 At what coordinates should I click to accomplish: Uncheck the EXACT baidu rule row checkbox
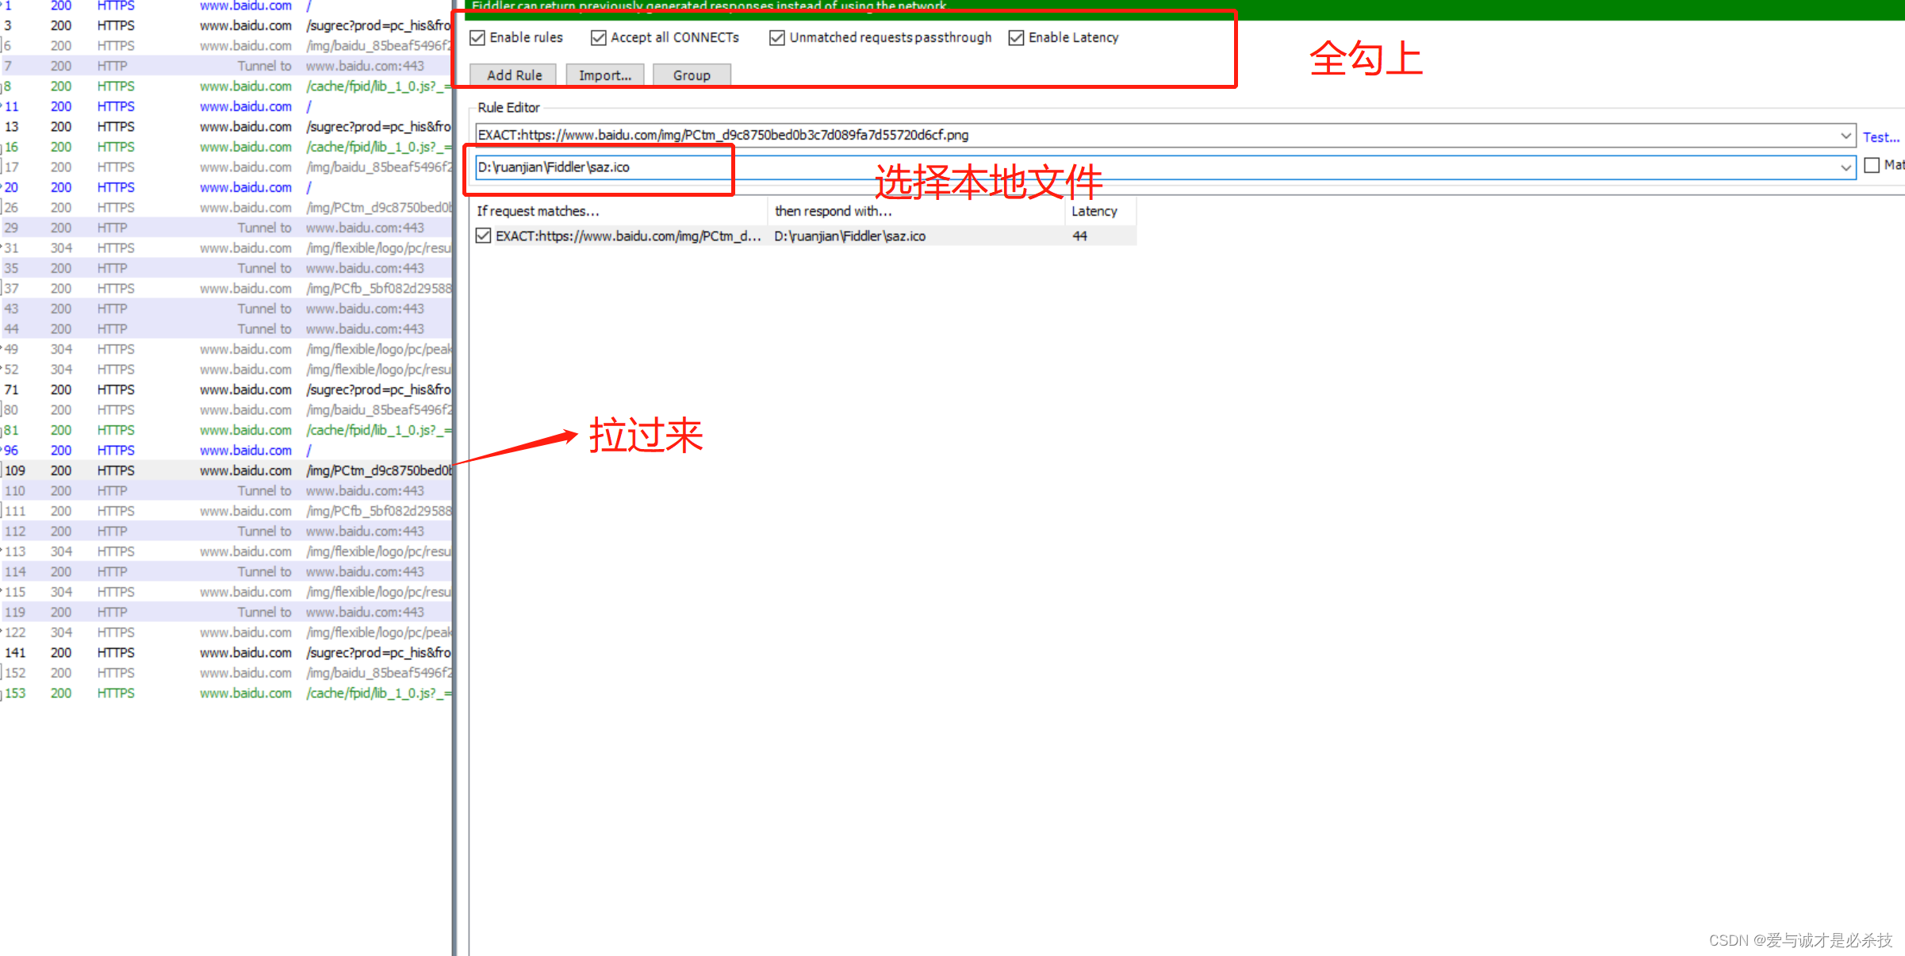483,236
